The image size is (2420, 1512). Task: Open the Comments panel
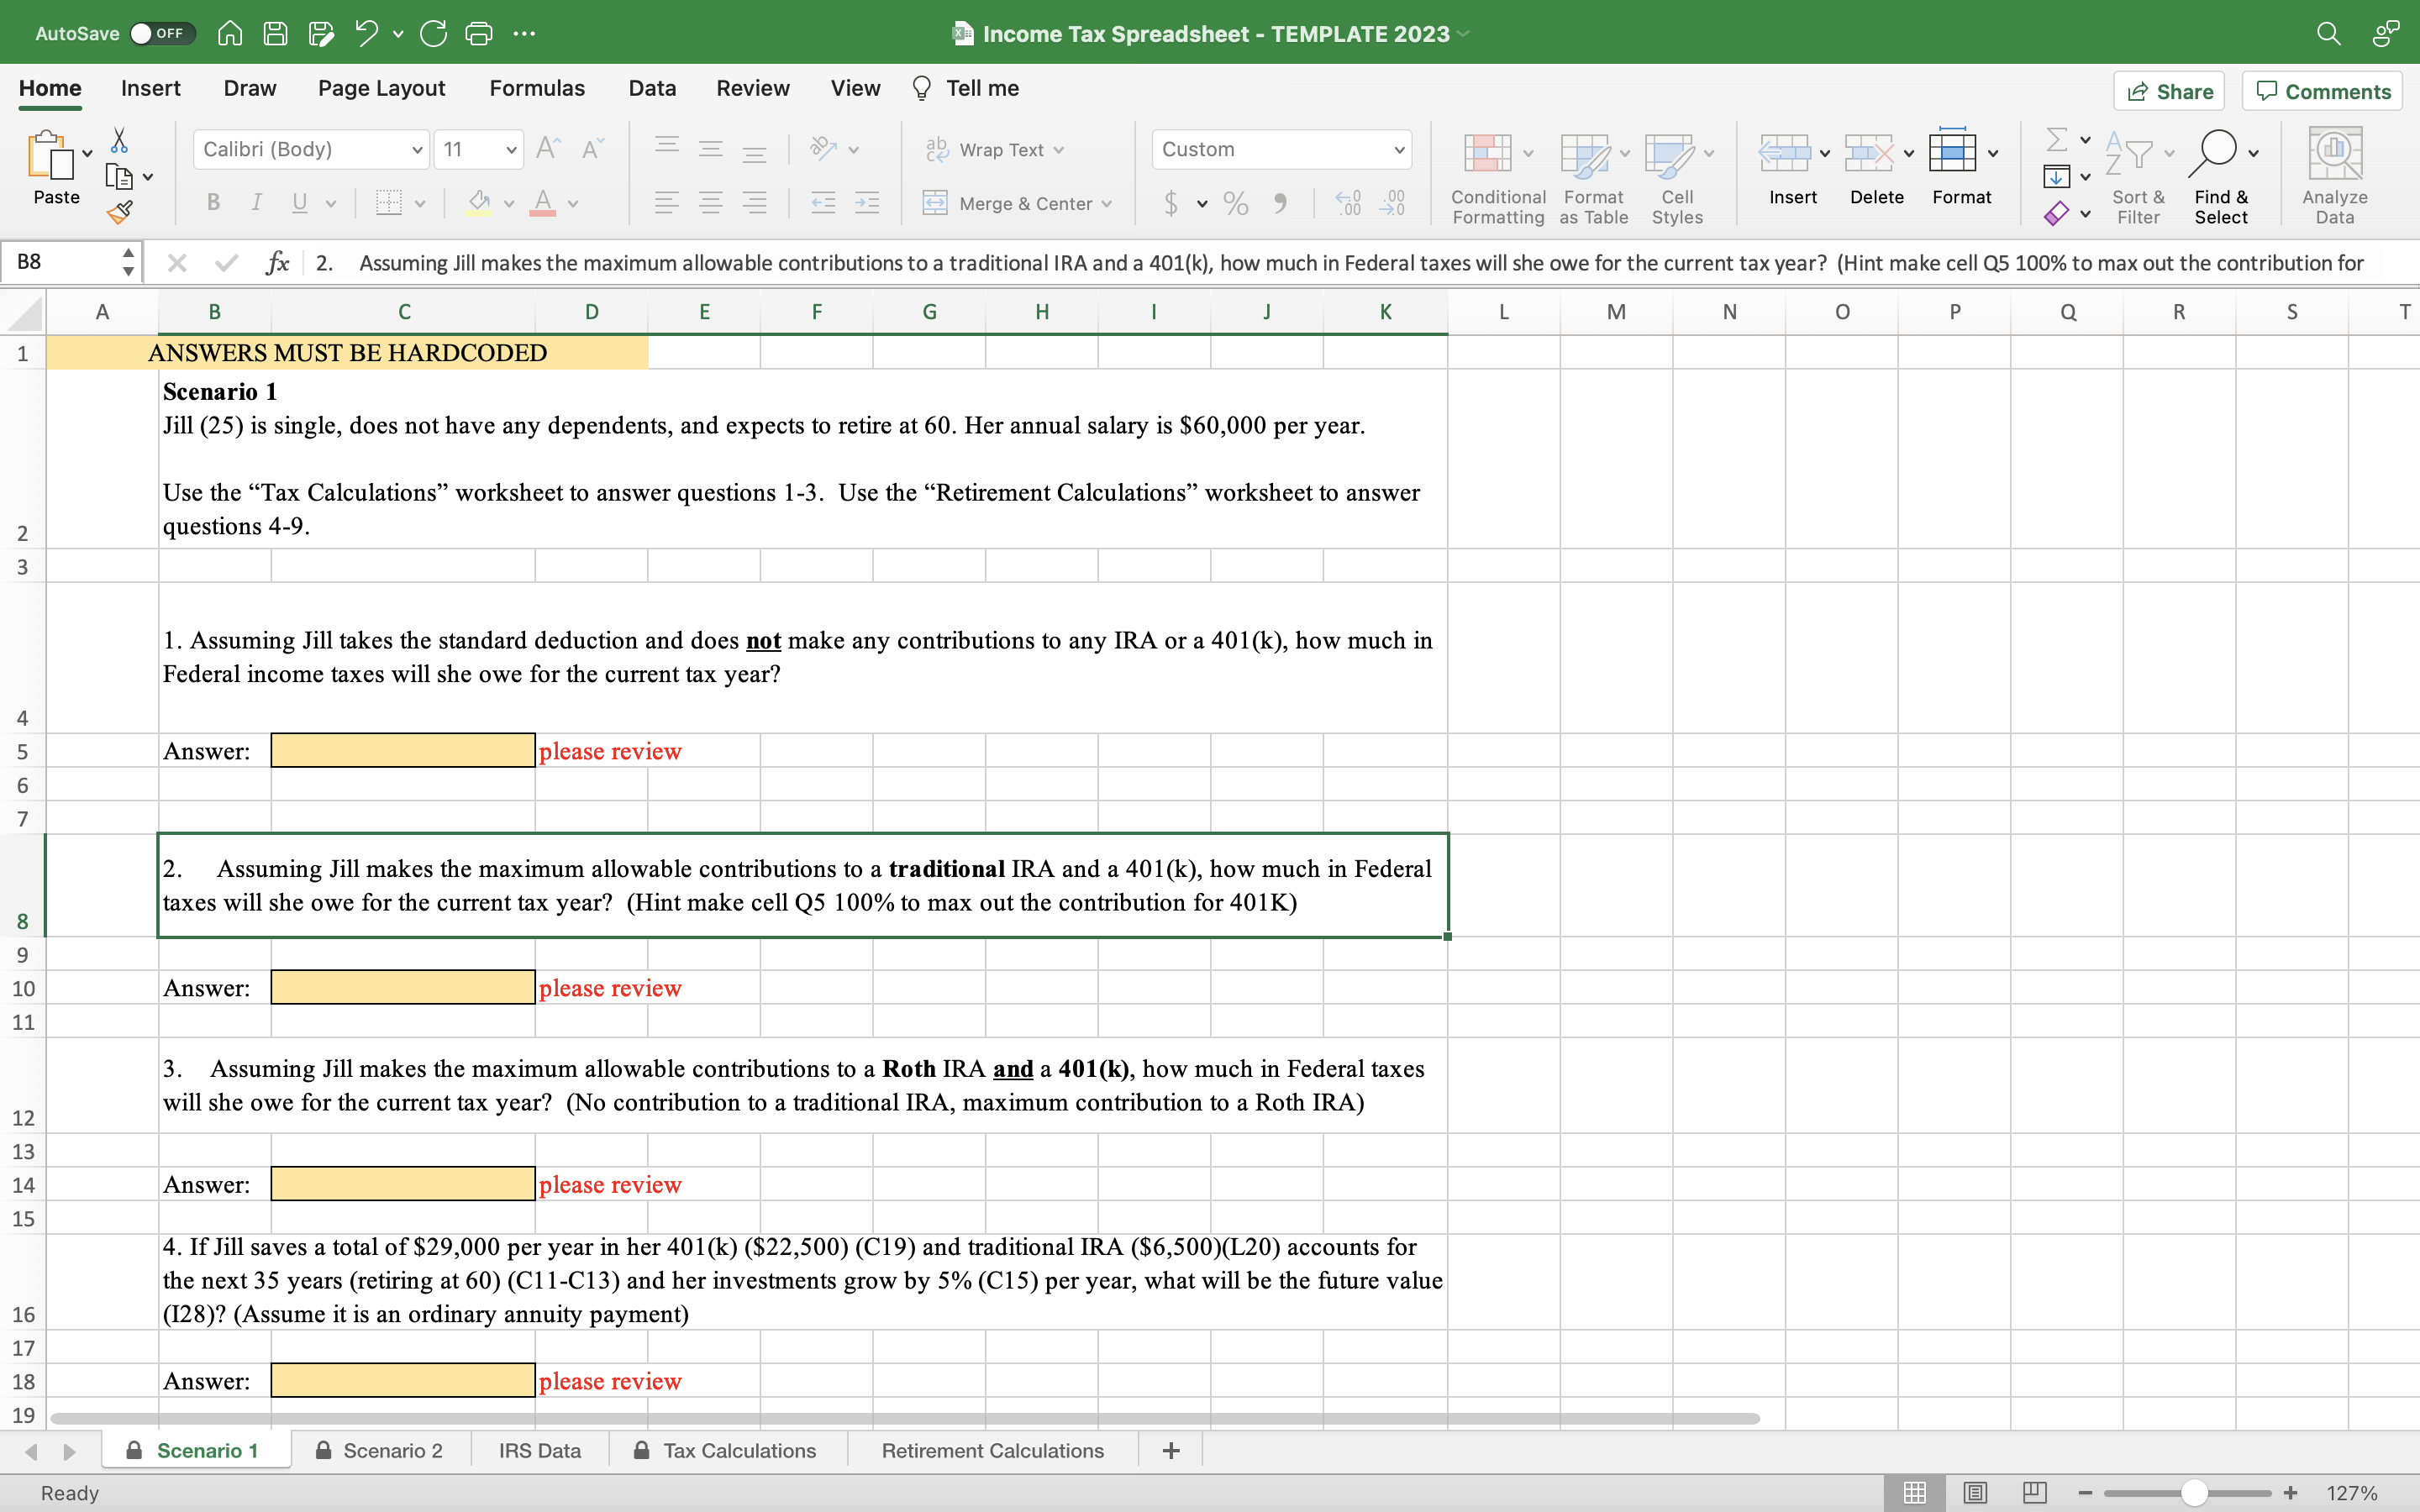point(2321,90)
